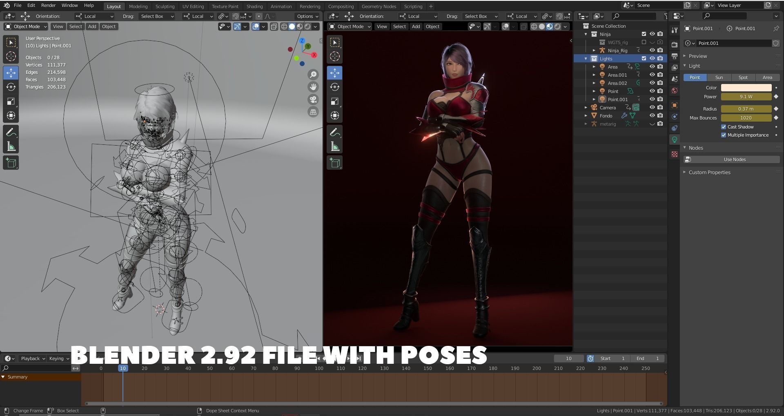
Task: Toggle the Cast Shadow checkbox
Action: pos(724,127)
